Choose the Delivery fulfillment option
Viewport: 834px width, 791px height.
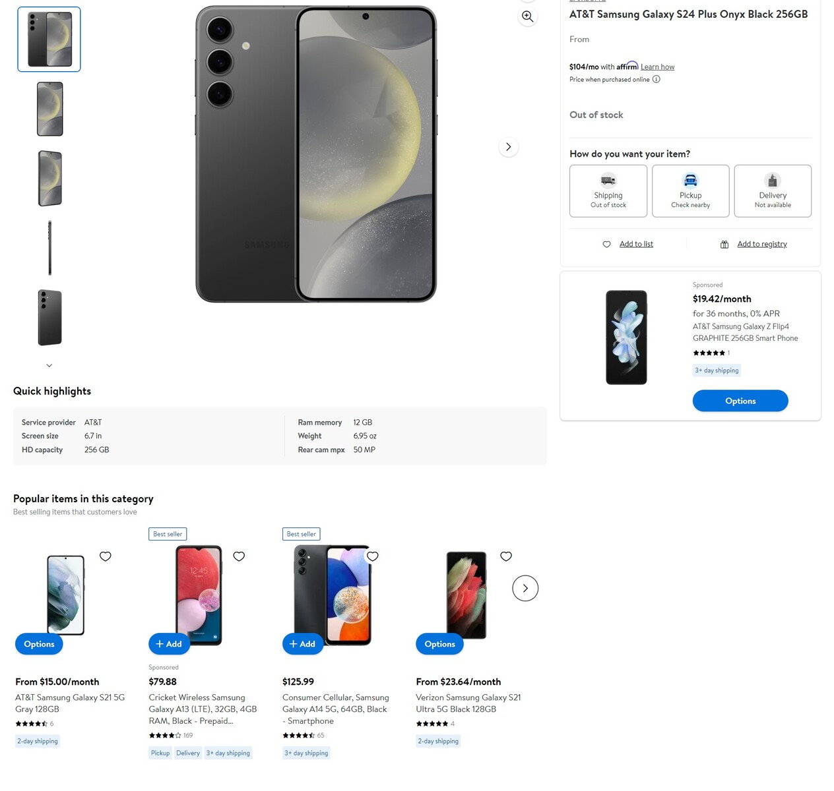[772, 191]
